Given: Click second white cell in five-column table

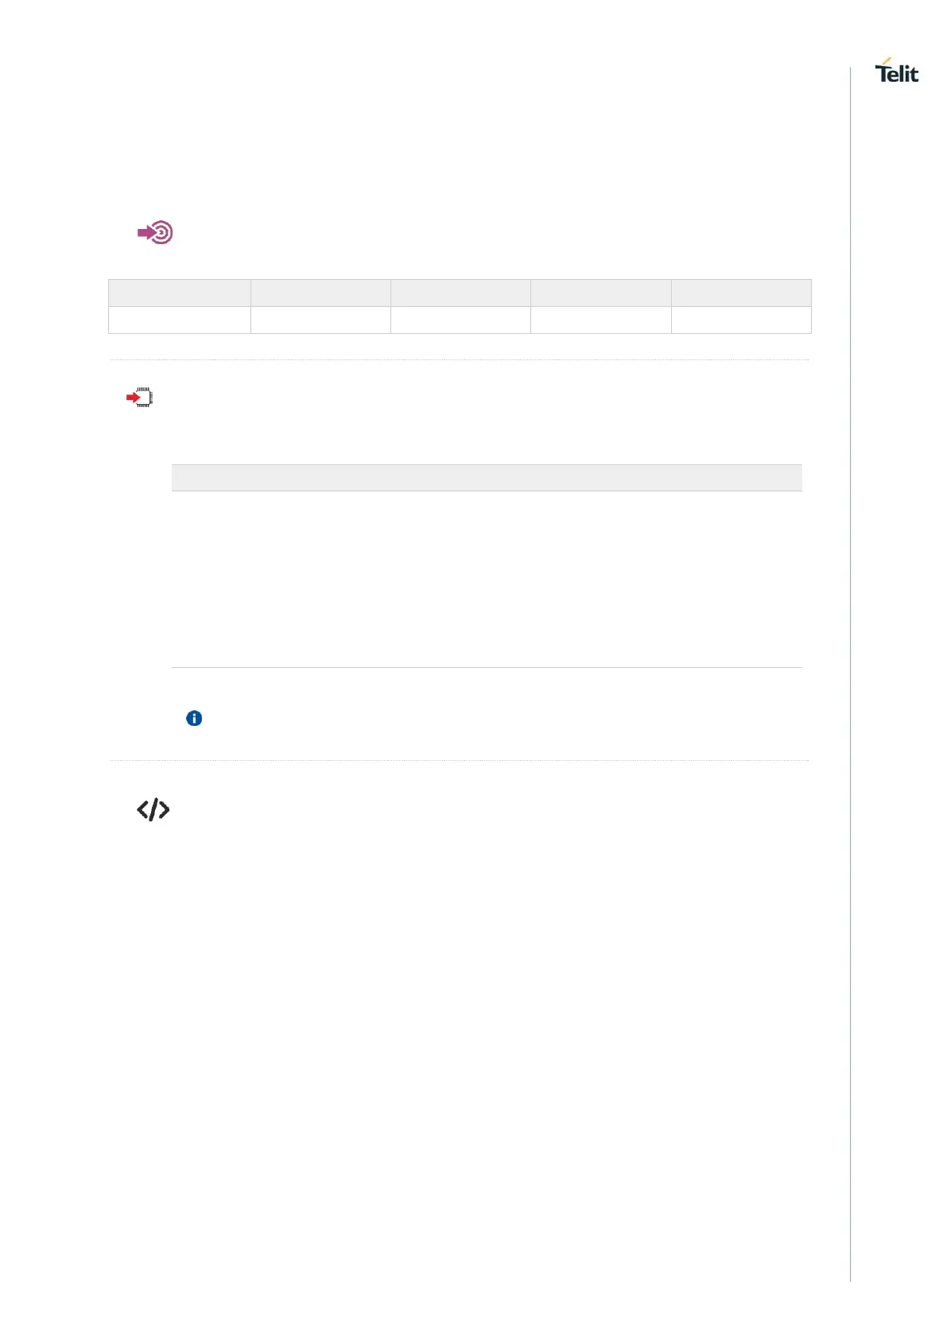Looking at the screenshot, I should 320,320.
